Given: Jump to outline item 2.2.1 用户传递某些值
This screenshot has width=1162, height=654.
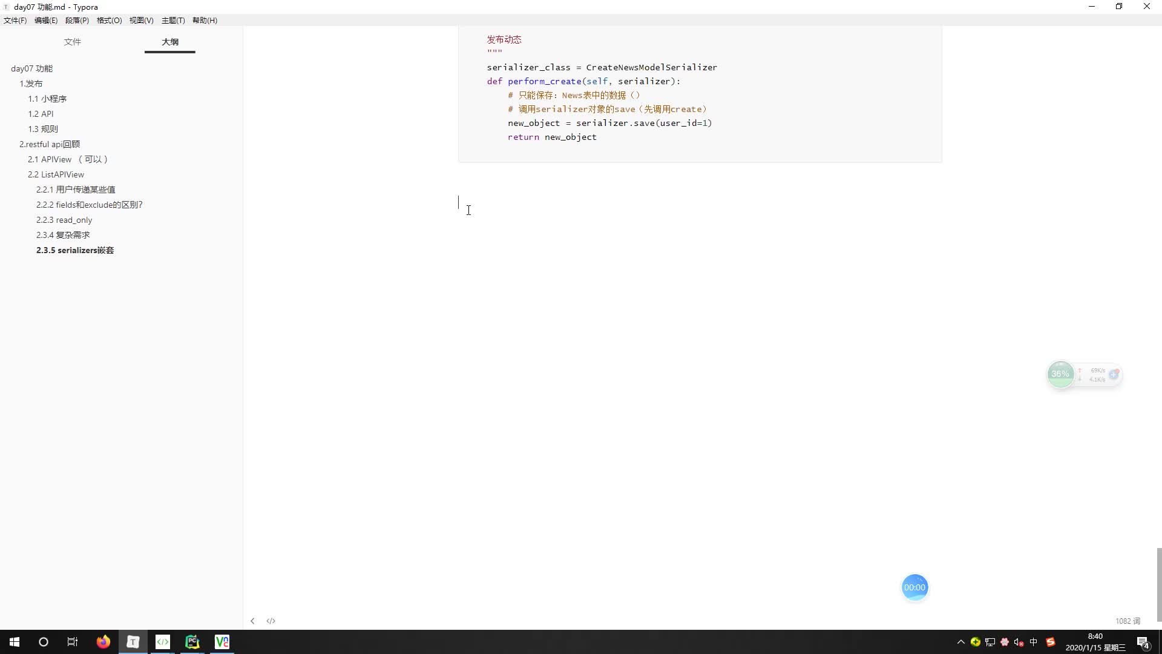Looking at the screenshot, I should click(76, 190).
